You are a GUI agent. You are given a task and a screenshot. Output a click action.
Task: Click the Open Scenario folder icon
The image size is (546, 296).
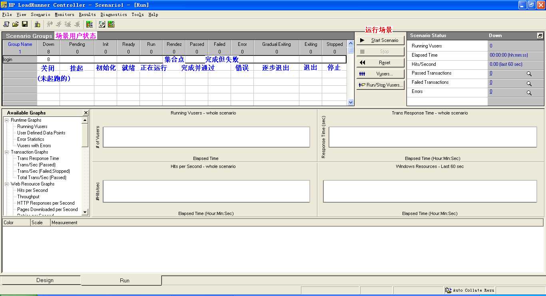(16, 24)
